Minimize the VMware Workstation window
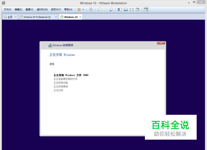 click(x=189, y=2)
